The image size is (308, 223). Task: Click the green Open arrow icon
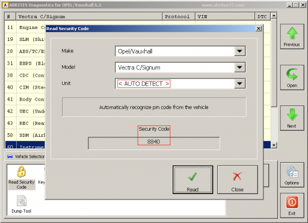coord(292,74)
